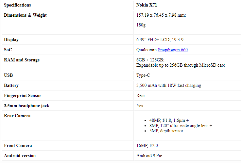Screen dimensions: 242x164
Task: Click the Fingerprint Sensor row label
Action: (23, 96)
